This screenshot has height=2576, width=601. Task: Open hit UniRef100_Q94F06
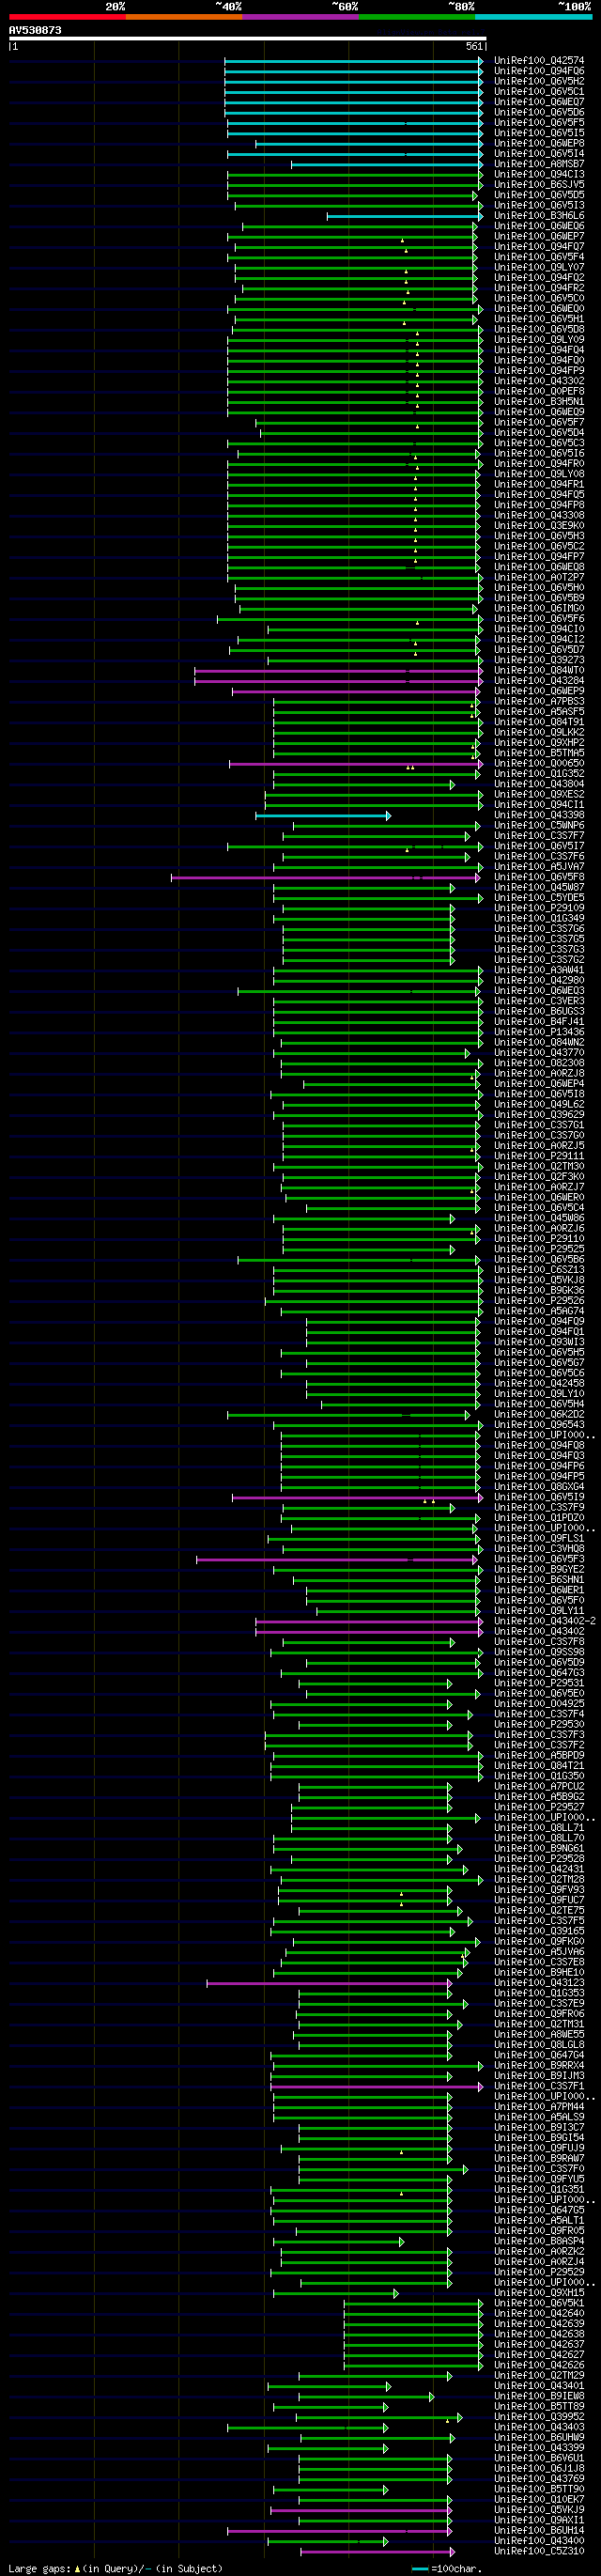tap(539, 71)
